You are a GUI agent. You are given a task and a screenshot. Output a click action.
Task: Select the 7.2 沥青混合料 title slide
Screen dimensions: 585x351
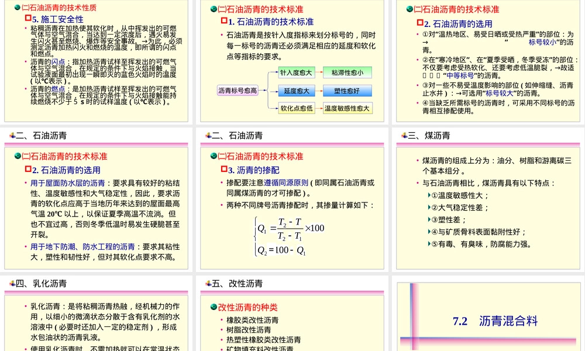(488, 314)
